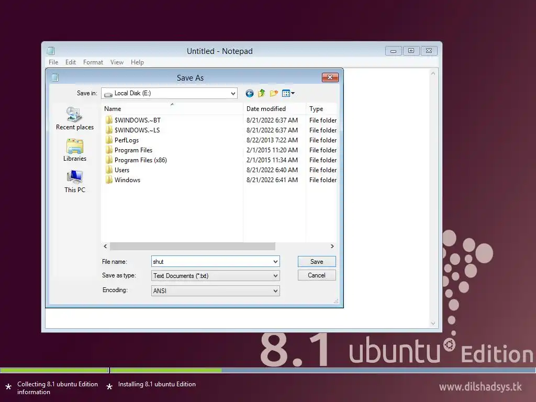Click Notepad scrollbar down arrow
This screenshot has width=536, height=402.
click(x=433, y=323)
